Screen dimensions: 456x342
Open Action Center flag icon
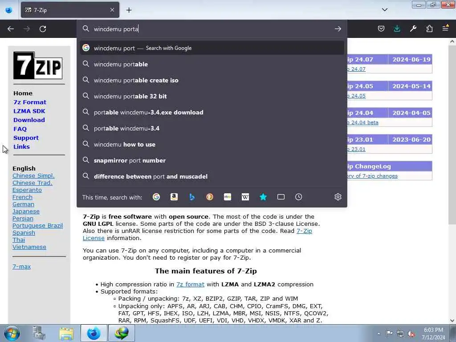(x=389, y=334)
